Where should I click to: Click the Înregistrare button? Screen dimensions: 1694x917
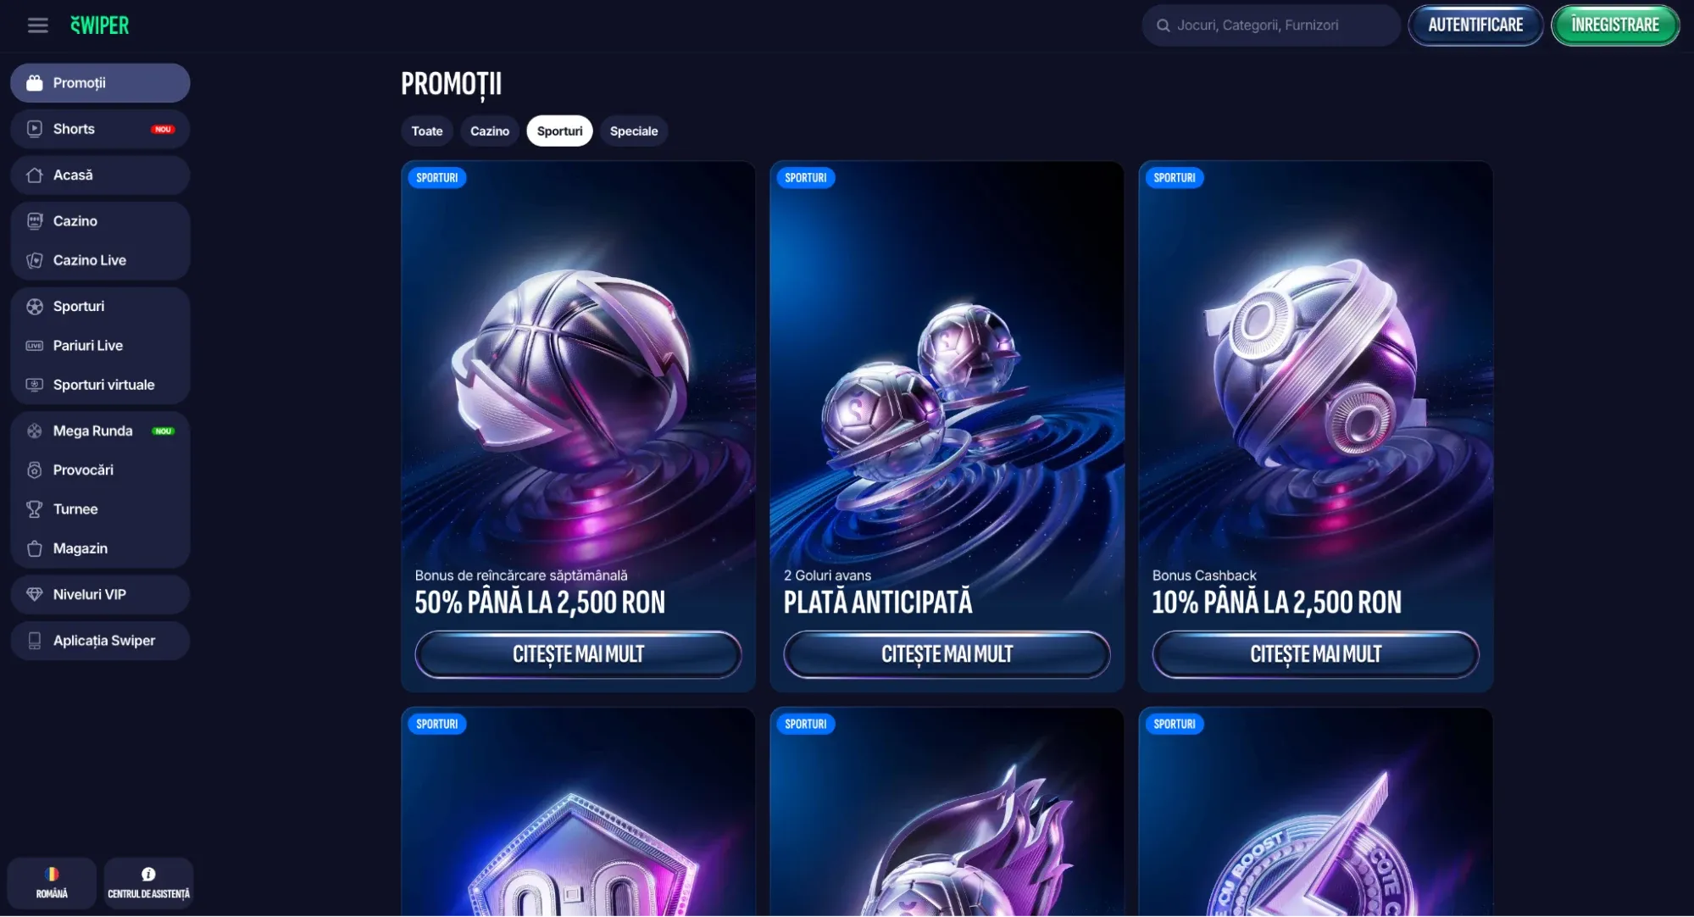coord(1615,25)
